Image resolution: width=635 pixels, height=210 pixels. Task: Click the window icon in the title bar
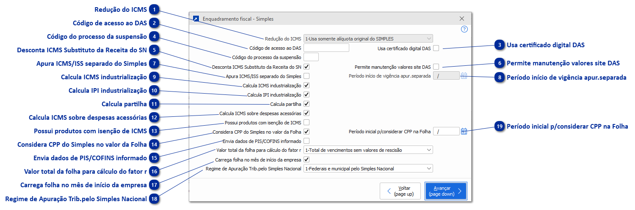pyautogui.click(x=196, y=19)
